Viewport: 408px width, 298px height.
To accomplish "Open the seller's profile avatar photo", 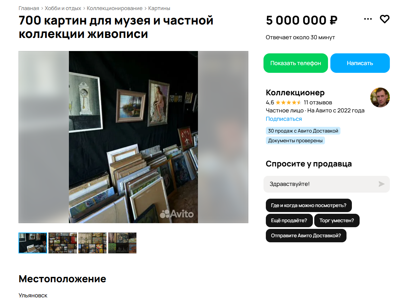I will coord(380,98).
